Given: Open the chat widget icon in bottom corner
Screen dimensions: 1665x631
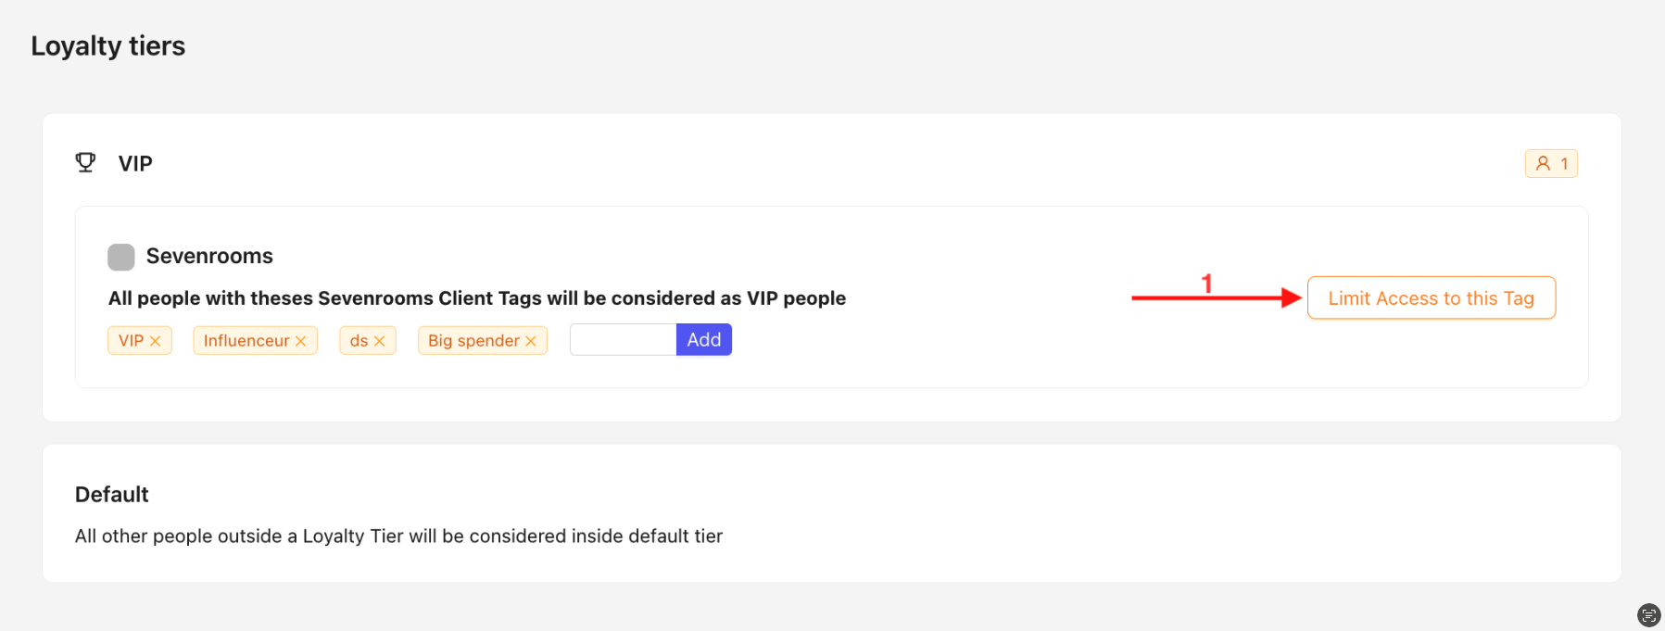Looking at the screenshot, I should point(1648,615).
